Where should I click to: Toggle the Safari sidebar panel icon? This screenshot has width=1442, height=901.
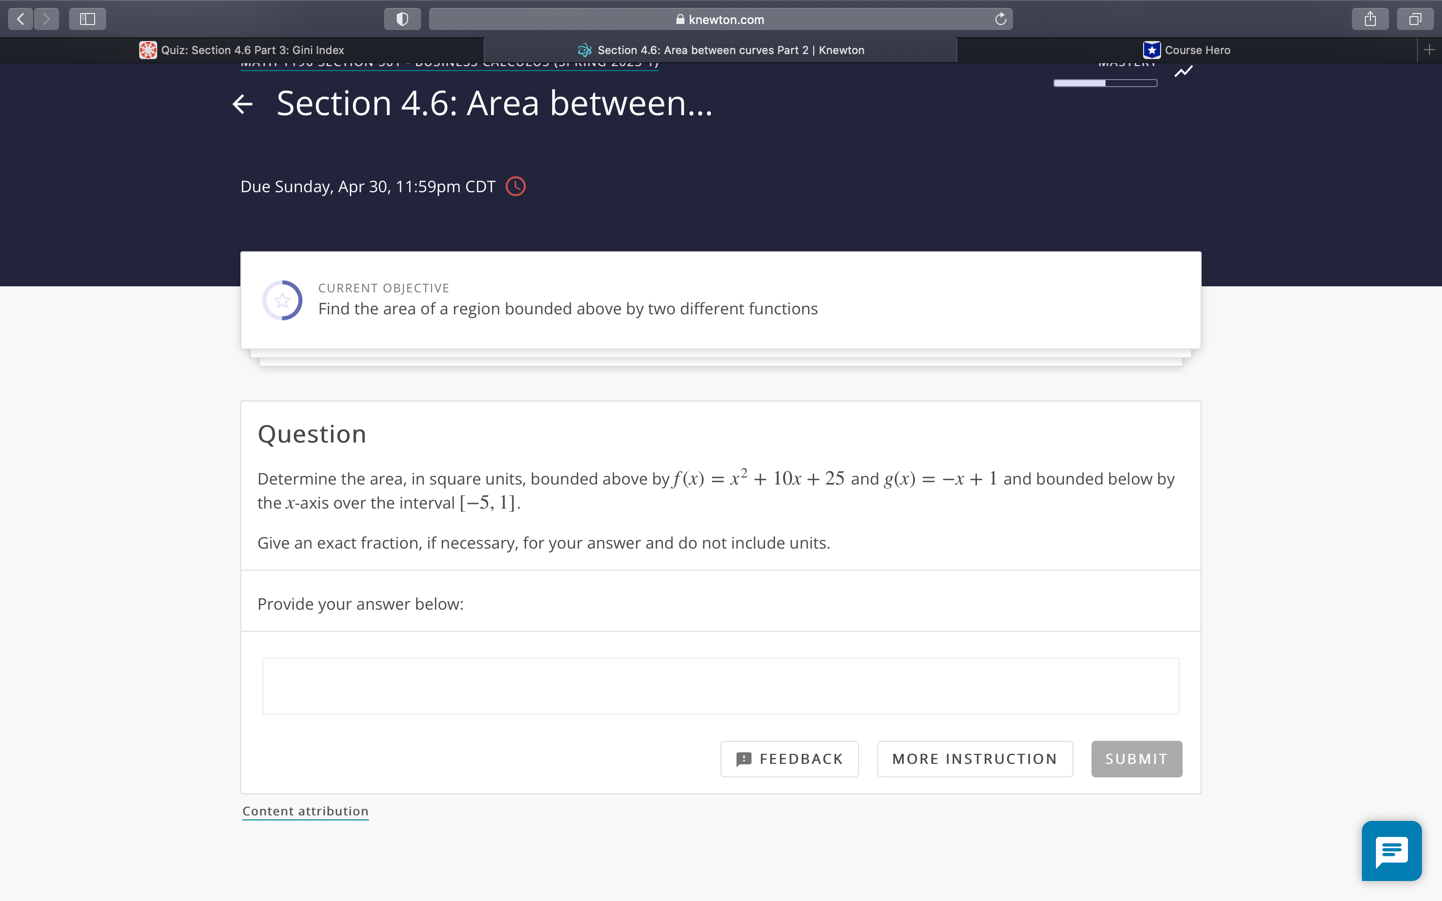point(88,19)
